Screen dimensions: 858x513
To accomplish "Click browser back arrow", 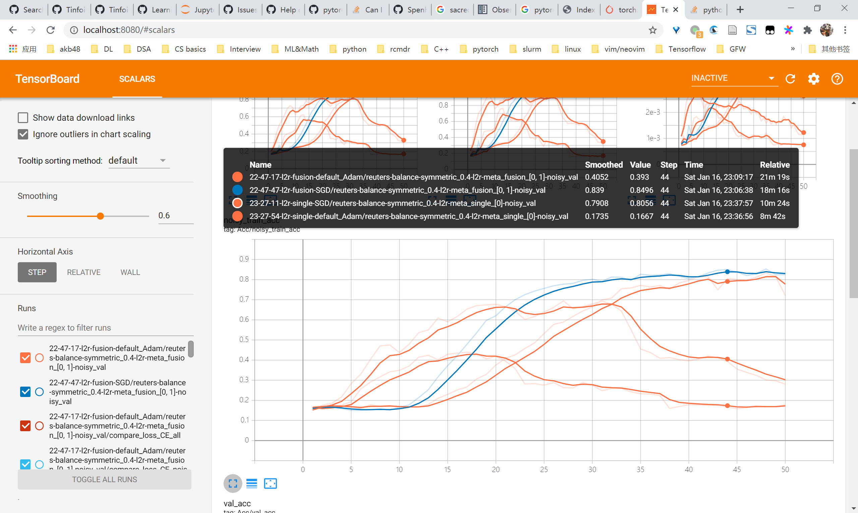I will point(13,30).
